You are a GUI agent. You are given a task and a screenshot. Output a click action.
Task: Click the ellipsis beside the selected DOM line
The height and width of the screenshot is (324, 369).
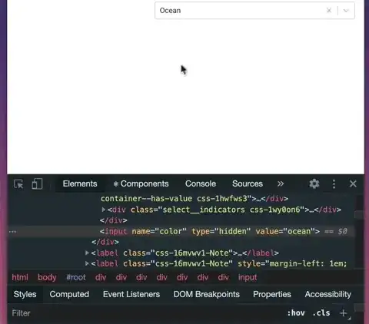click(12, 232)
